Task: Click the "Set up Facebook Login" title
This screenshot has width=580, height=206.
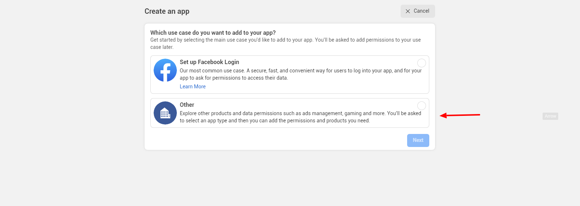Action: point(209,62)
